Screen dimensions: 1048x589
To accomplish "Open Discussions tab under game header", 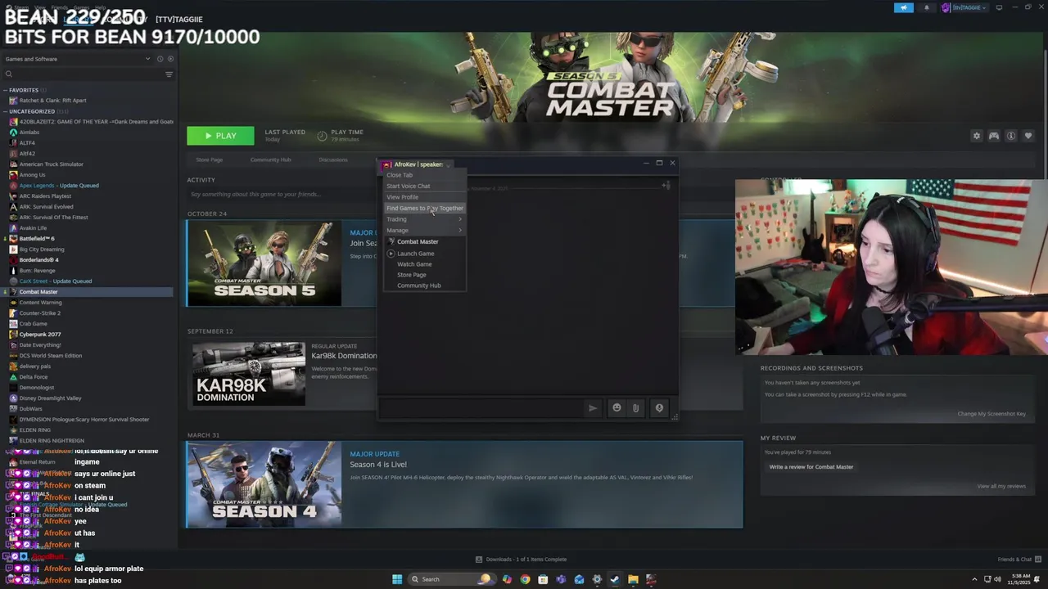I will [333, 160].
